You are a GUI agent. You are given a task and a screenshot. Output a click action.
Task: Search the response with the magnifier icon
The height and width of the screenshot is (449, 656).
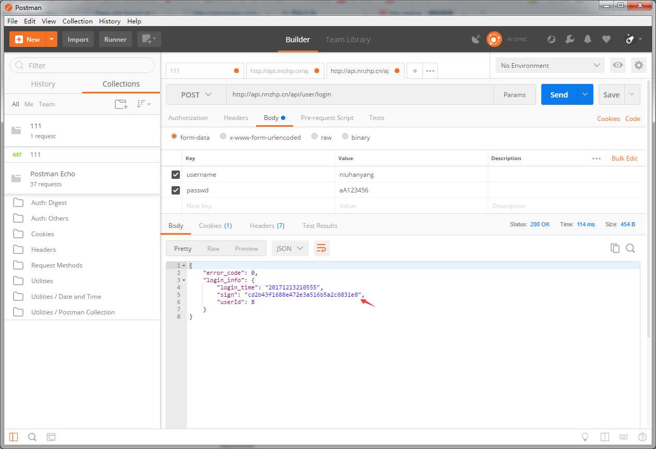pyautogui.click(x=630, y=248)
